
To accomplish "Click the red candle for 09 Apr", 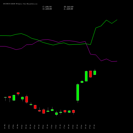I will [44, 111].
